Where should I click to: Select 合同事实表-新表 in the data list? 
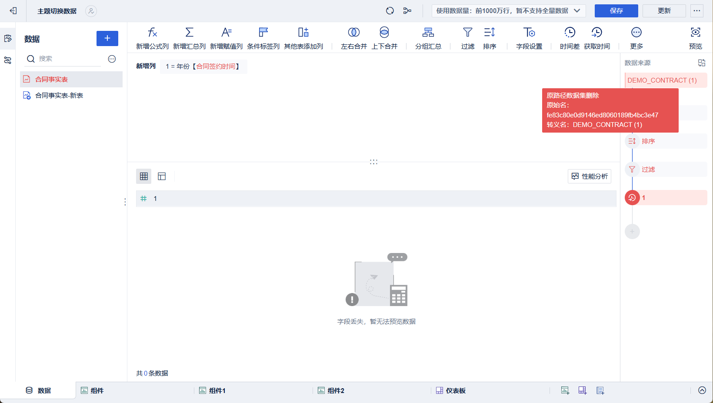[x=71, y=95]
